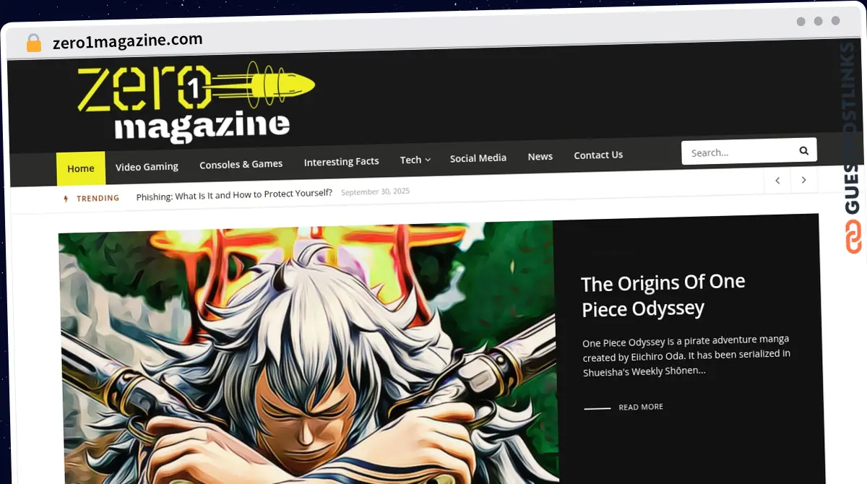Image resolution: width=867 pixels, height=484 pixels.
Task: Click the September 30, 2025 date
Action: [x=375, y=192]
